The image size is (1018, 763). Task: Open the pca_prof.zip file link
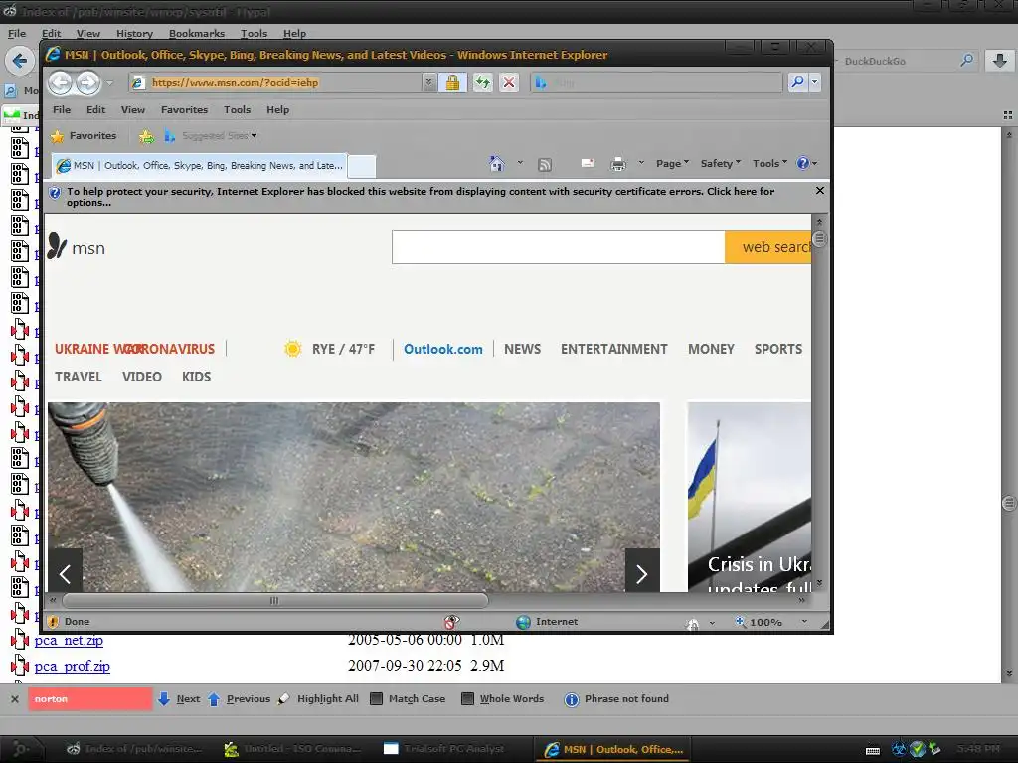[72, 667]
